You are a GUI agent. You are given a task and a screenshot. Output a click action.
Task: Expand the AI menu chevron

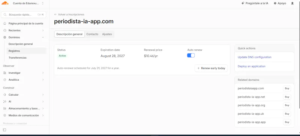click(43, 102)
